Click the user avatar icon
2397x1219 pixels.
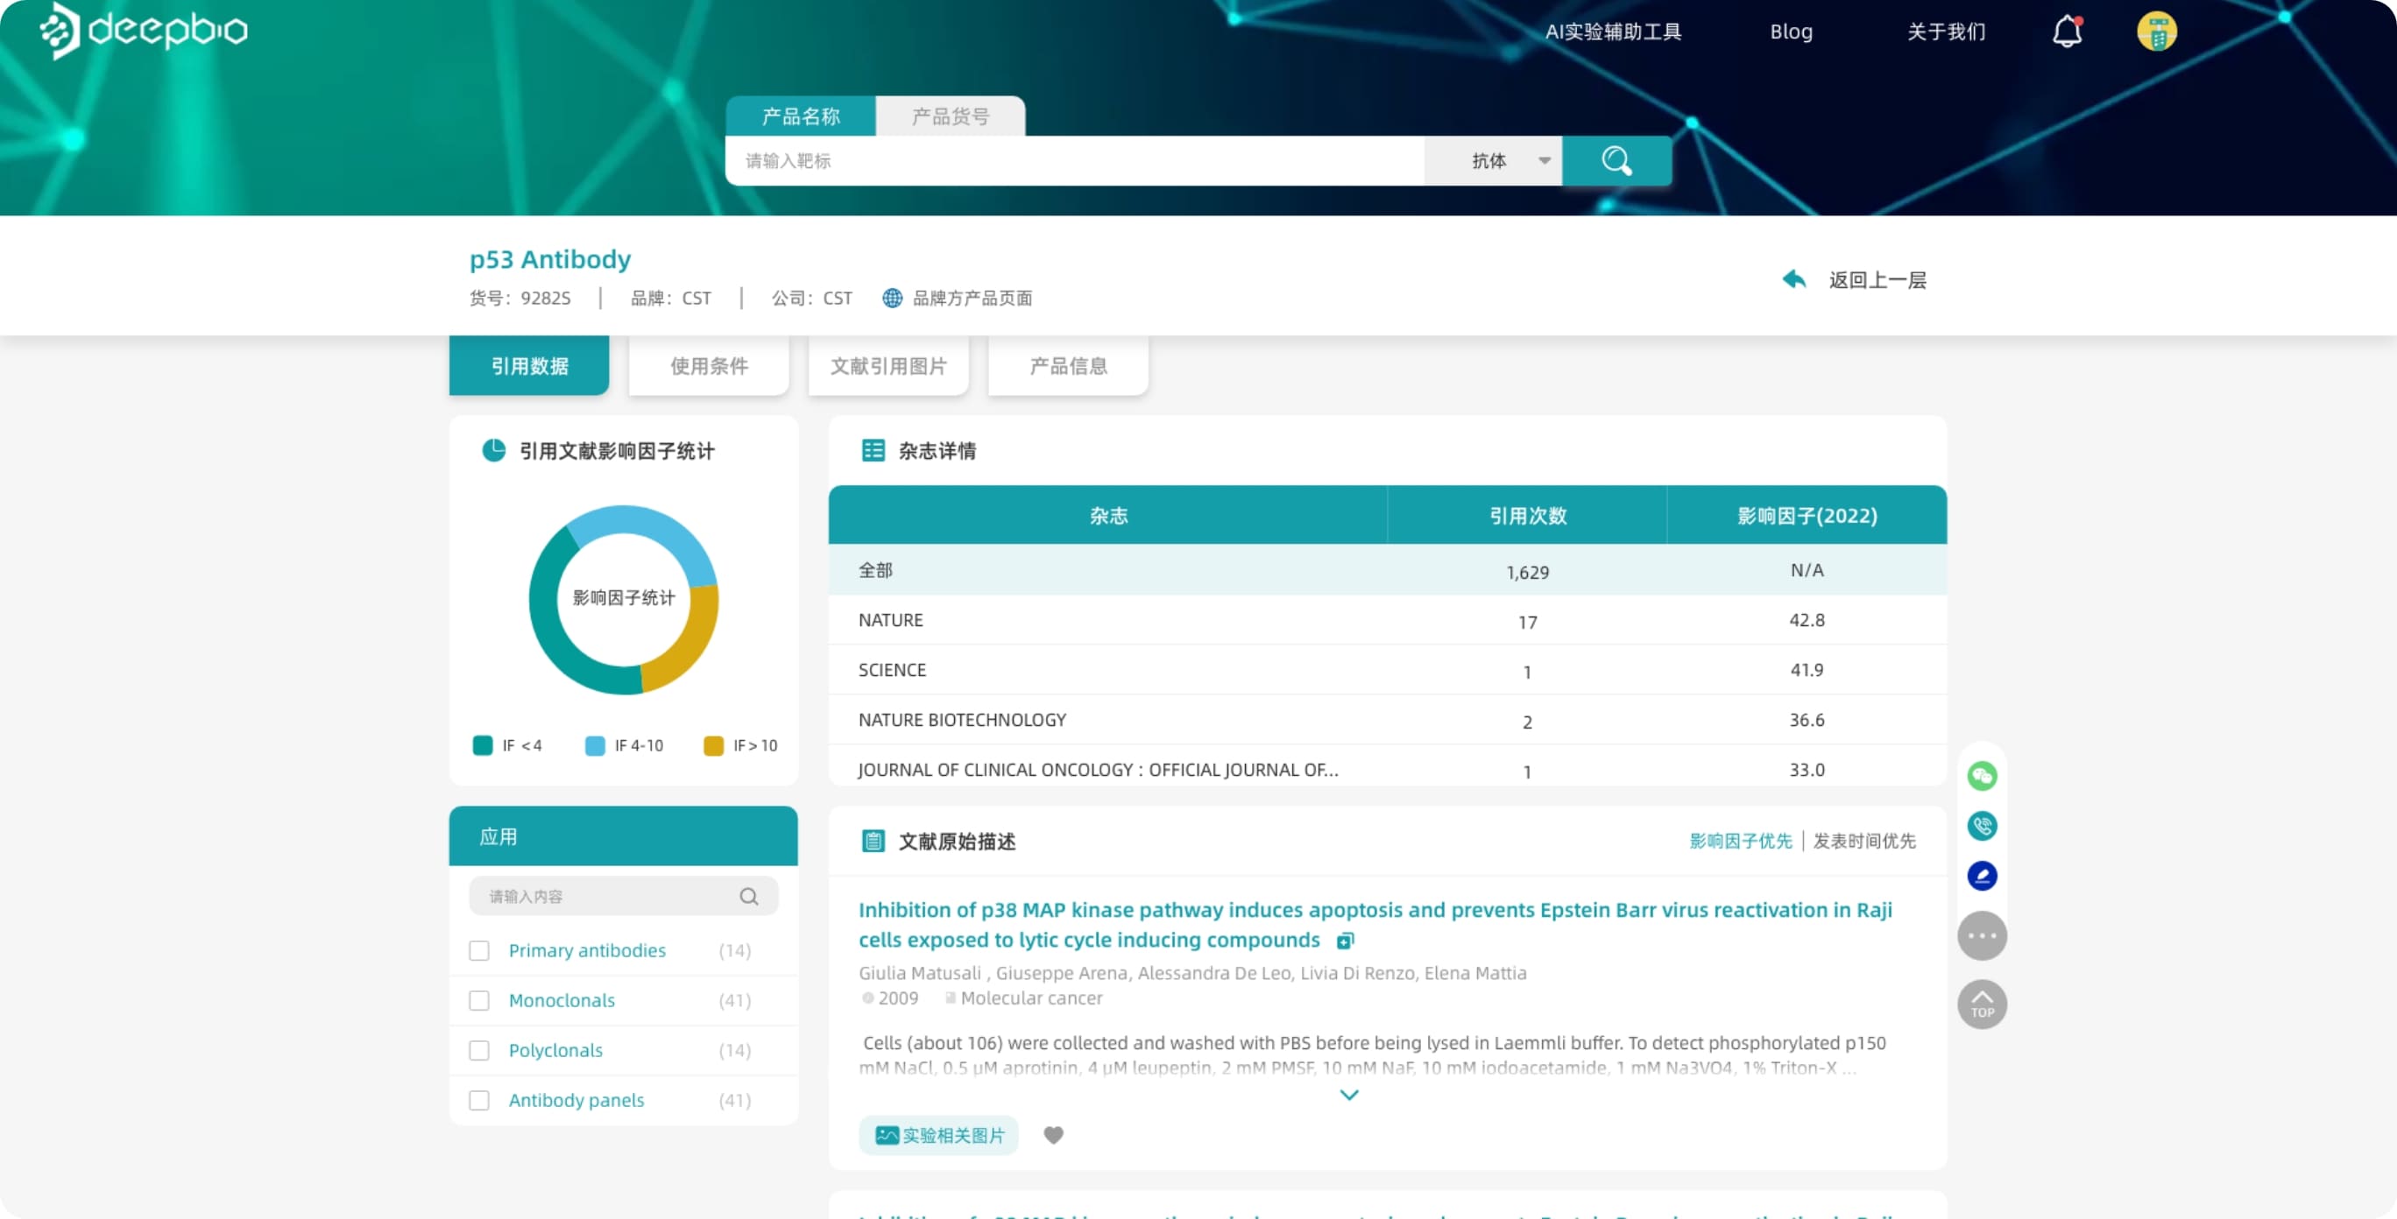coord(2156,32)
